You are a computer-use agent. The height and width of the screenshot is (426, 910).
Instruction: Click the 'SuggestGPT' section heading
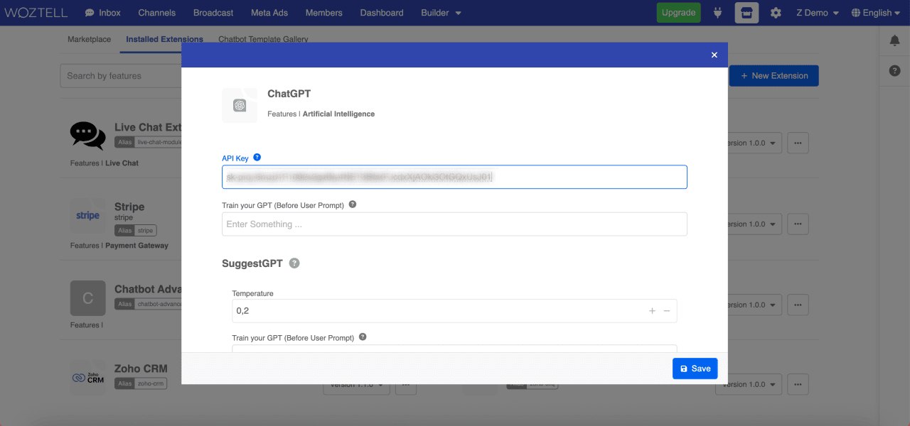[252, 263]
